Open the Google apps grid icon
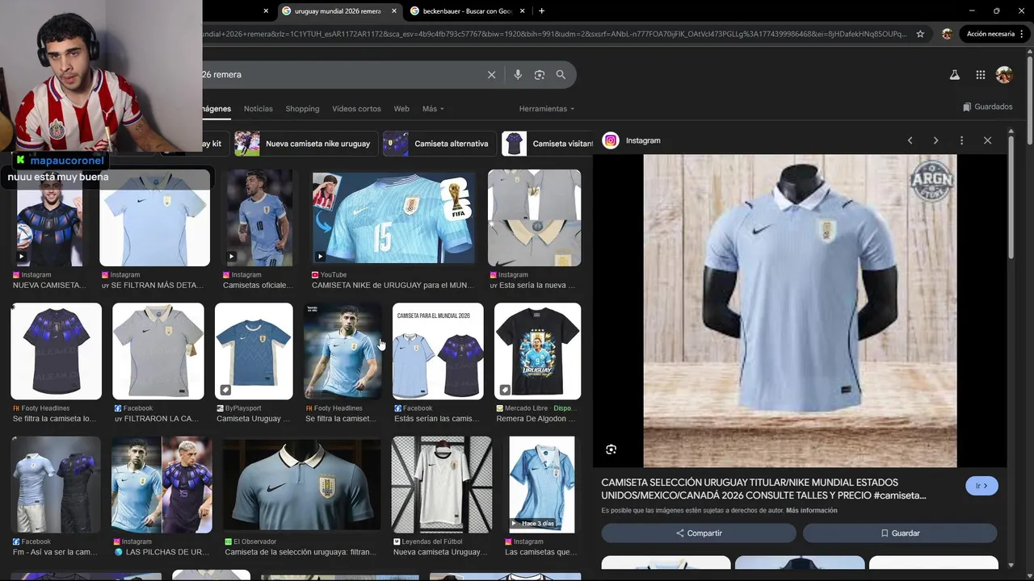 [980, 74]
